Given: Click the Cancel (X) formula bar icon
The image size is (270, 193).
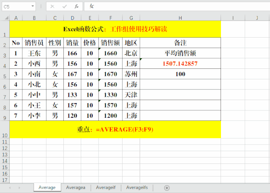Looking at the screenshot, I should click(52, 6).
